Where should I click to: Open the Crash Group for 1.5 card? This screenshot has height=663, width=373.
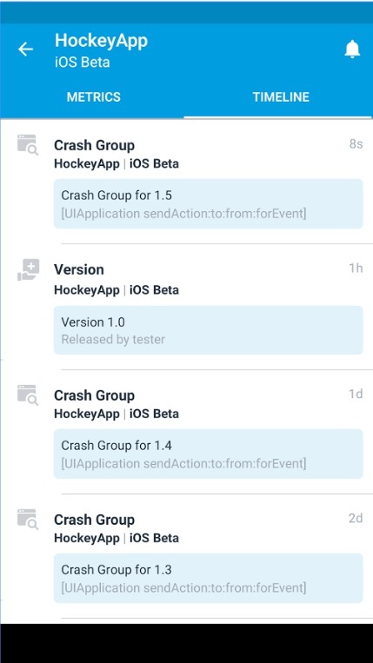click(x=208, y=204)
